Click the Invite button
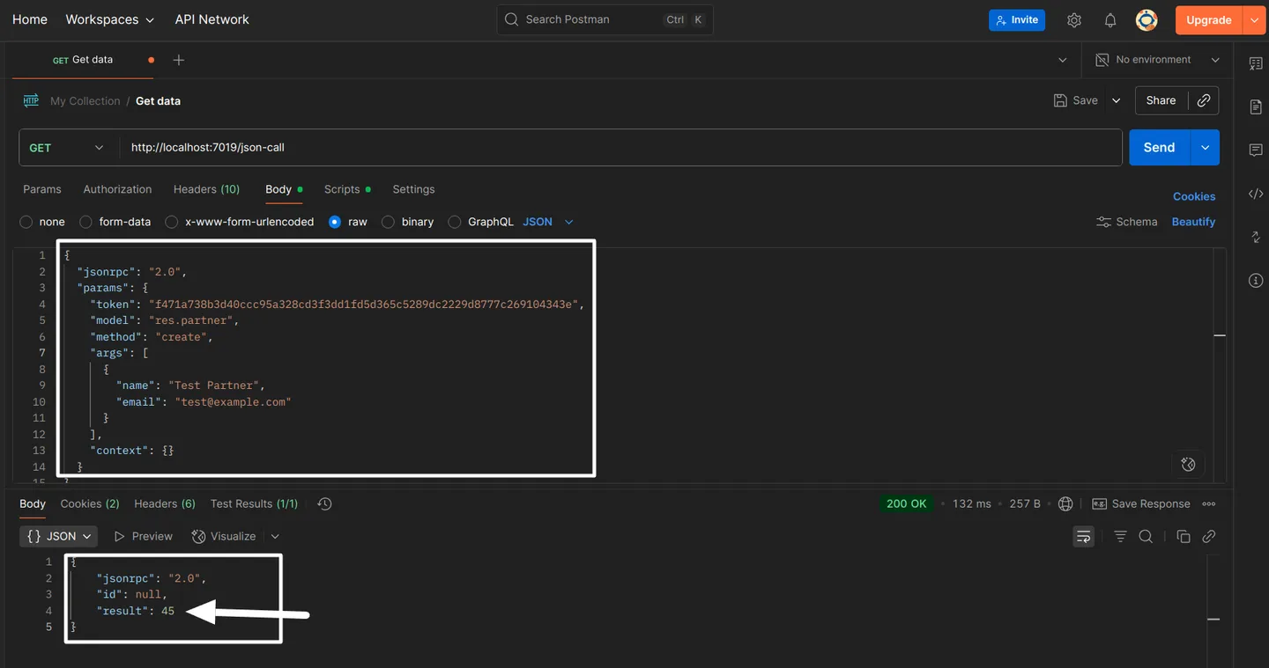Image resolution: width=1269 pixels, height=668 pixels. coord(1017,19)
